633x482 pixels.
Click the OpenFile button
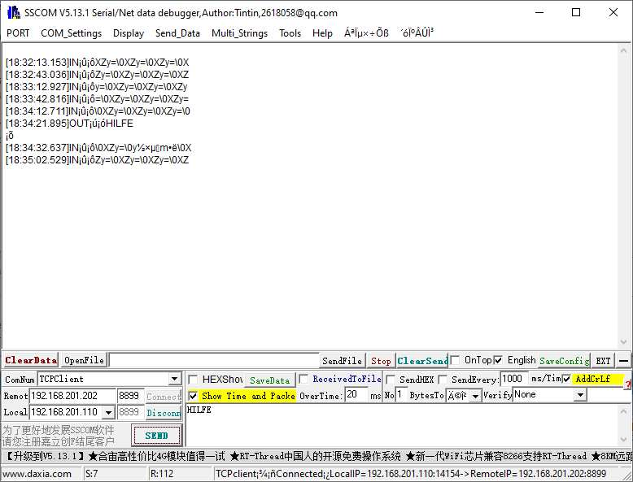84,360
